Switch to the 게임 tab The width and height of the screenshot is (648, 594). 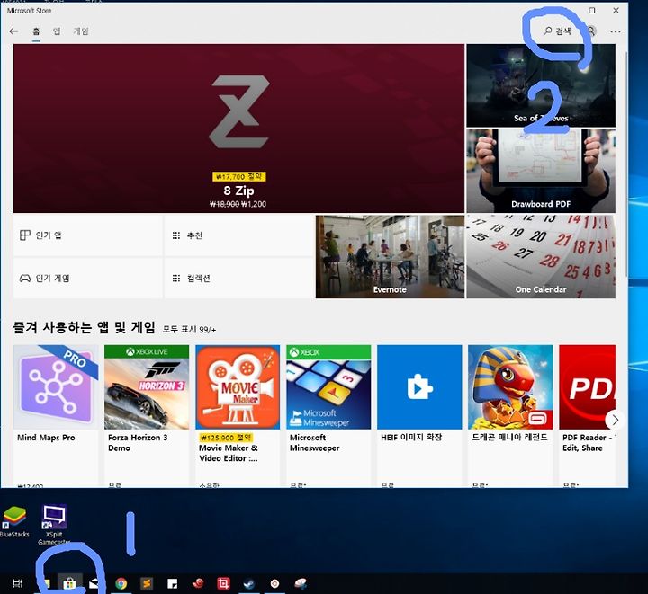[81, 31]
